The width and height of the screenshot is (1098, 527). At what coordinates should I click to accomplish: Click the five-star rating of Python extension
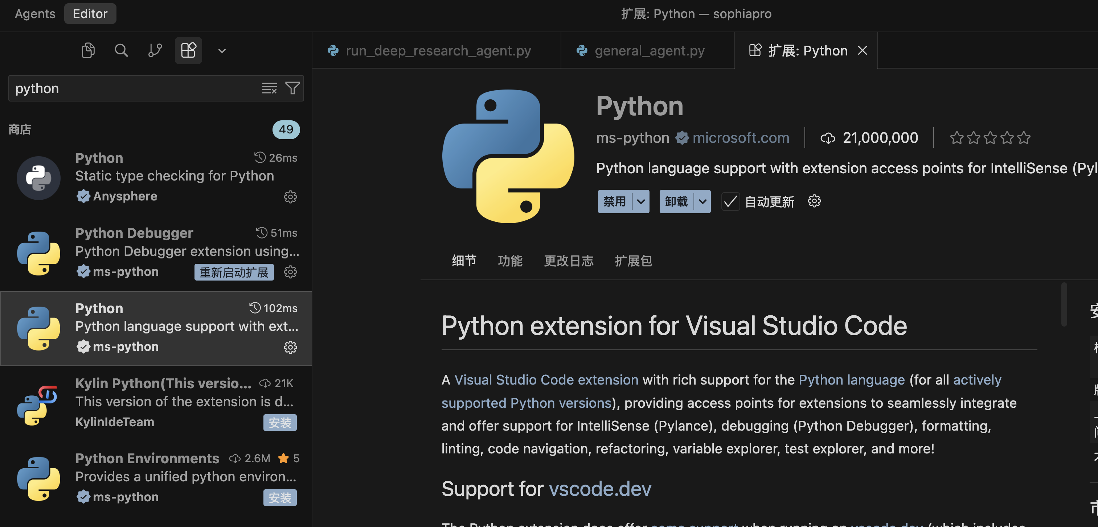coord(990,138)
